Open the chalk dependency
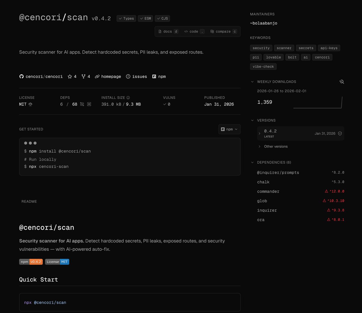The width and height of the screenshot is (362, 313). (263, 182)
